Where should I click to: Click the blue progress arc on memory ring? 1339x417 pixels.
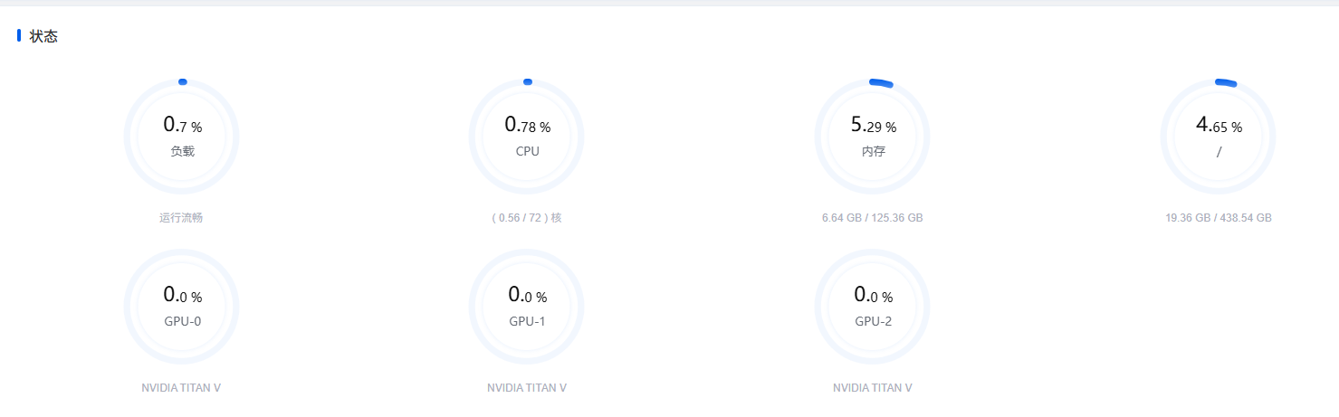(x=882, y=83)
